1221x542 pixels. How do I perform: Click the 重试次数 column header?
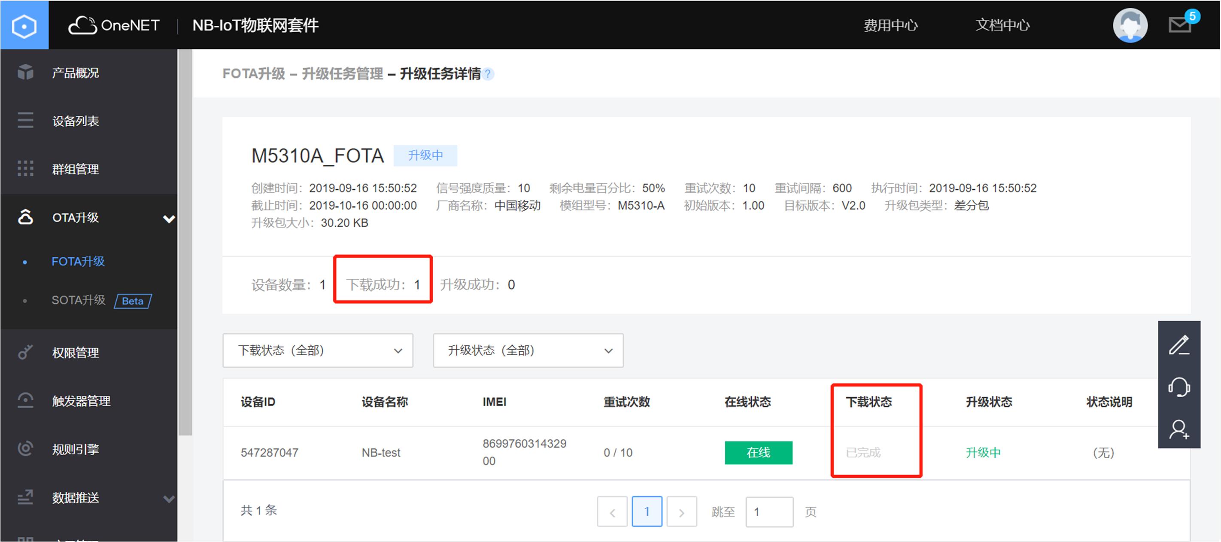point(626,402)
